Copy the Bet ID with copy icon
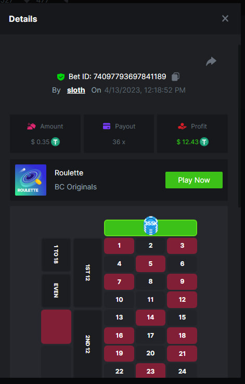The image size is (245, 384). click(x=175, y=76)
